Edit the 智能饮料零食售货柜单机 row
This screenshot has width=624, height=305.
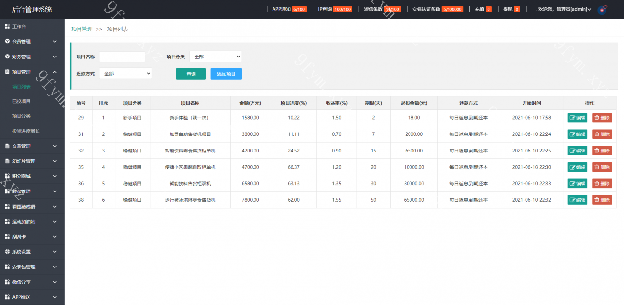[578, 151]
